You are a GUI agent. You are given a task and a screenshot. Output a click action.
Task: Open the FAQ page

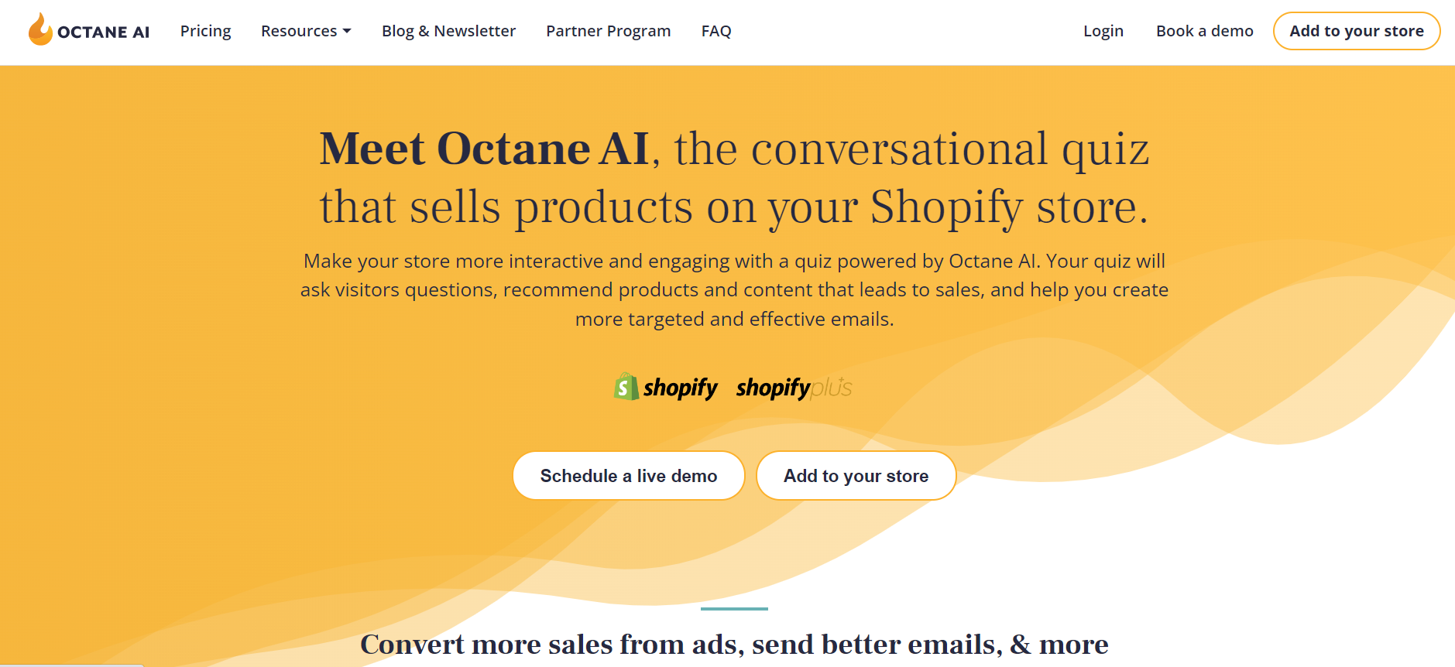[x=716, y=31]
